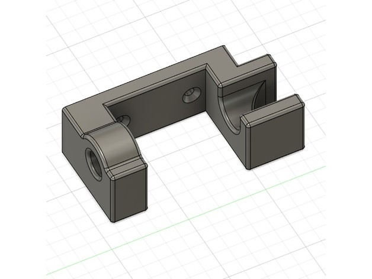Click the round through-hole in the left boss
Screen dimensions: 372x279
pyautogui.click(x=92, y=155)
